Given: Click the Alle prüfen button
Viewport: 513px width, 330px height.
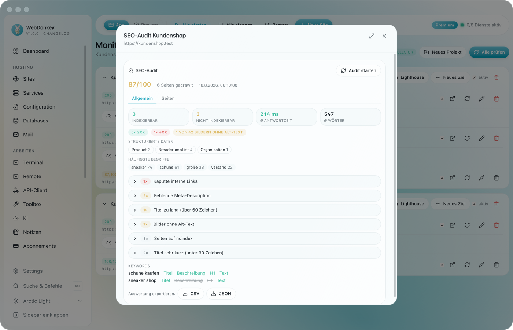Looking at the screenshot, I should (489, 52).
